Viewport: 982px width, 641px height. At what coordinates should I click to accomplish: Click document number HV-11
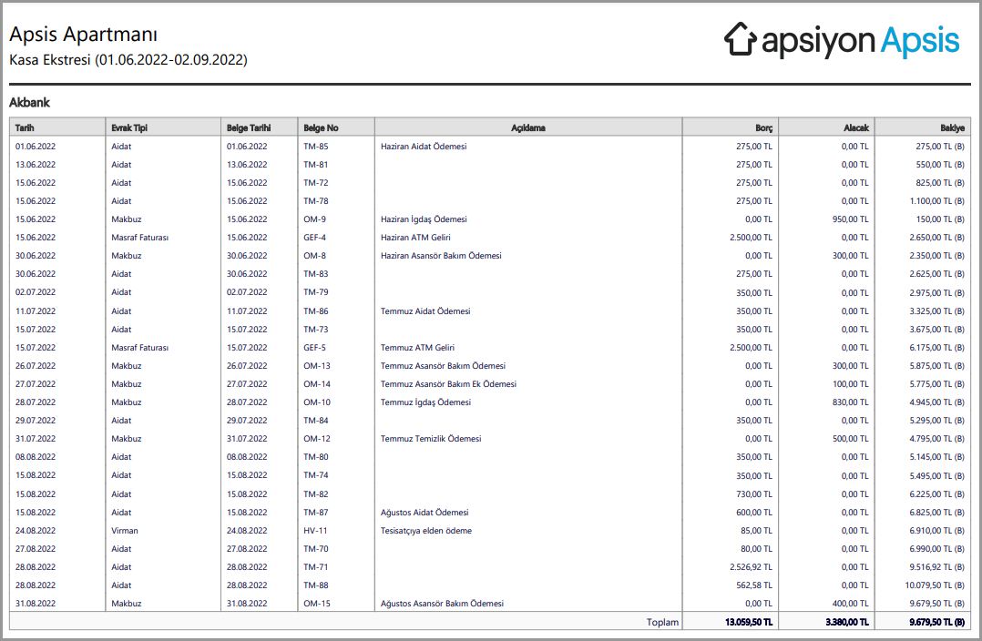(315, 530)
